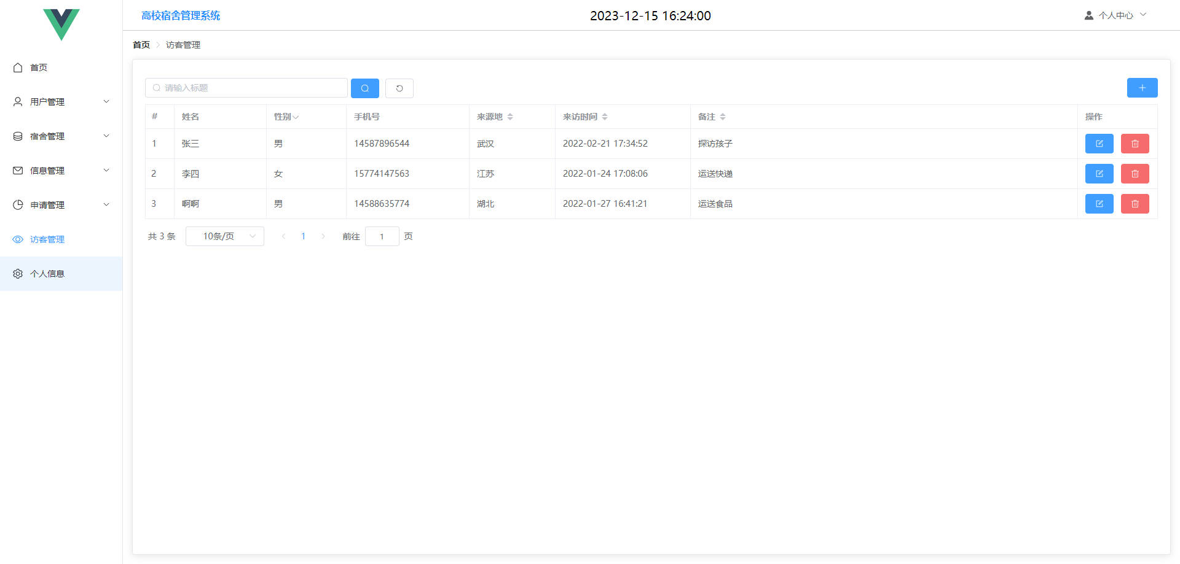
Task: Go to previous page arrow
Action: coord(283,236)
